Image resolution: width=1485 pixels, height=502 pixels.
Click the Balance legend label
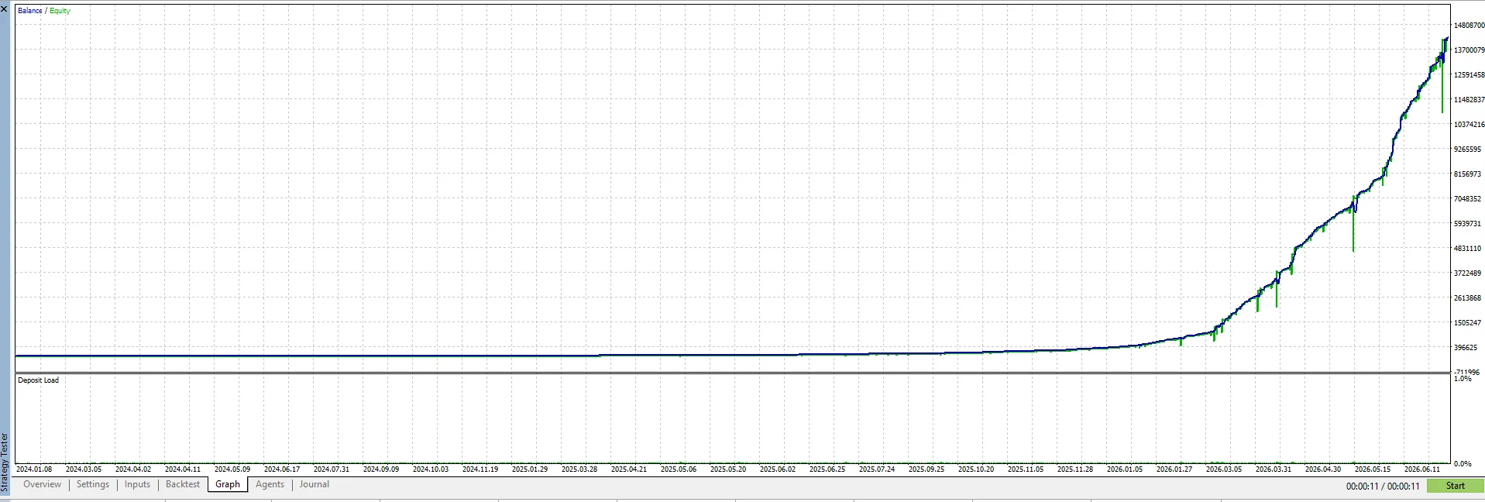pyautogui.click(x=30, y=11)
